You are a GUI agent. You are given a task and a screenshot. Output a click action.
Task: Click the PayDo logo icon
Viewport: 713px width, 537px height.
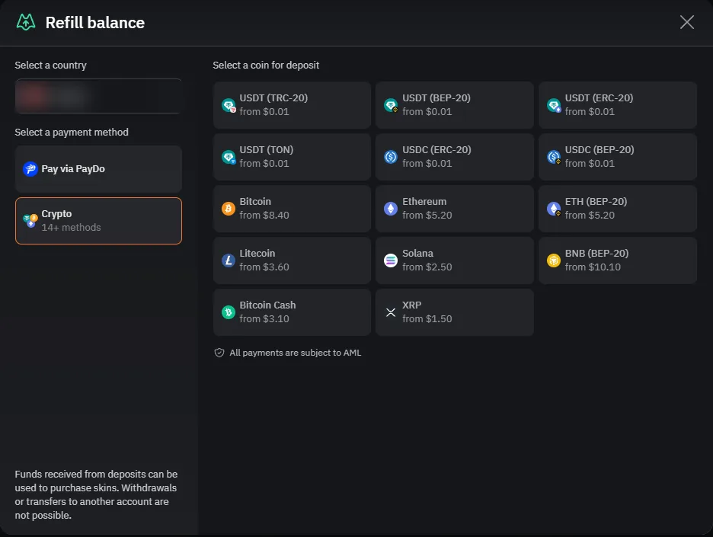pos(30,169)
